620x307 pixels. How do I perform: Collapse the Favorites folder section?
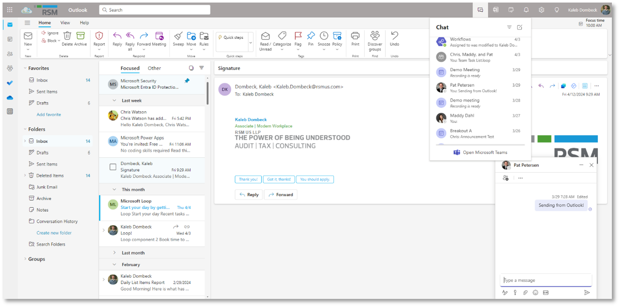[25, 68]
